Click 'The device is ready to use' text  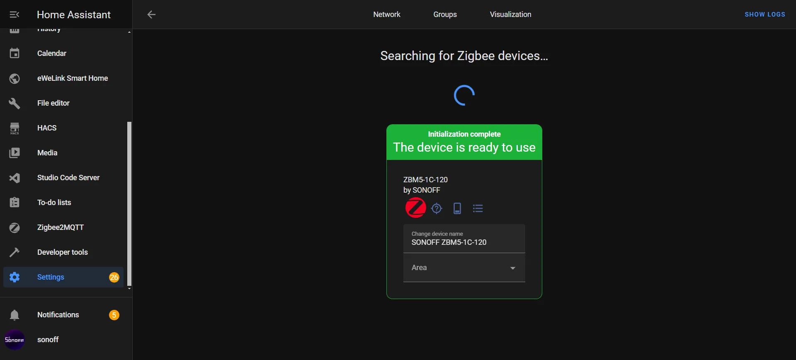click(x=464, y=147)
